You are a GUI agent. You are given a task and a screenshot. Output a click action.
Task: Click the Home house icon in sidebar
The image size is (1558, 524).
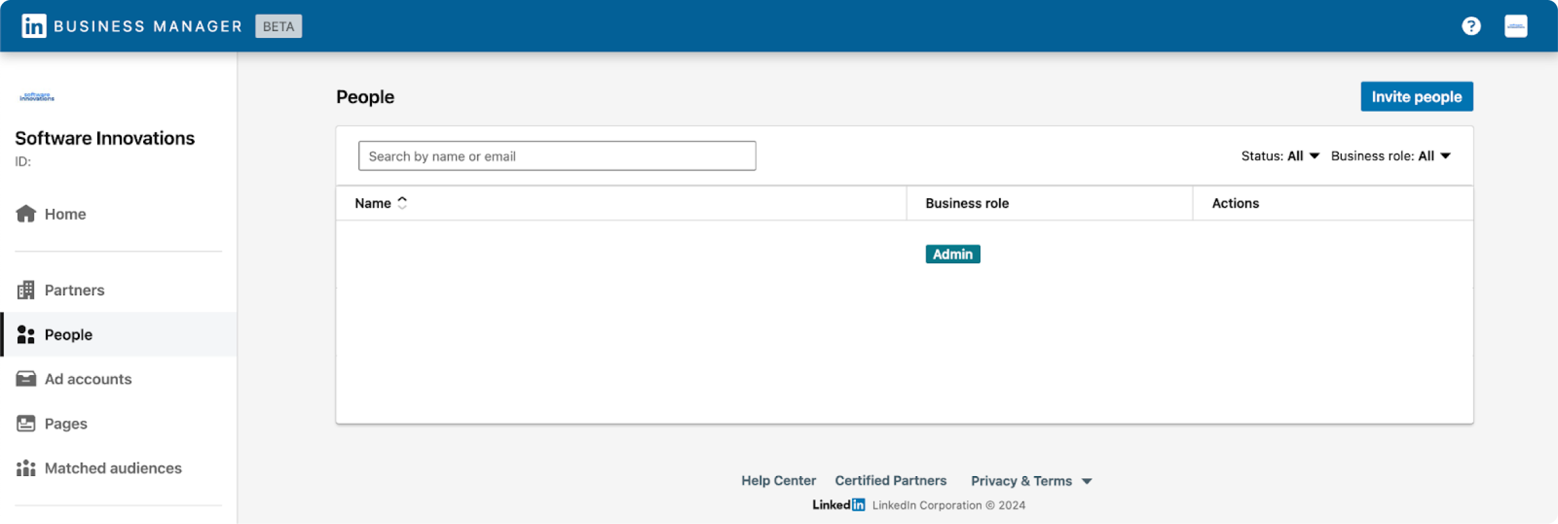(x=26, y=213)
